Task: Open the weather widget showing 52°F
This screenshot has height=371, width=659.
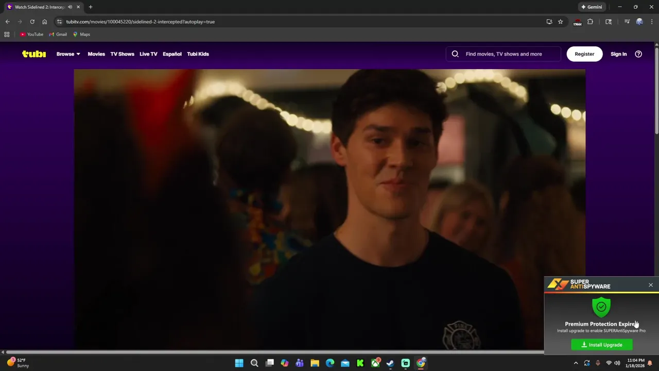Action: [x=19, y=363]
